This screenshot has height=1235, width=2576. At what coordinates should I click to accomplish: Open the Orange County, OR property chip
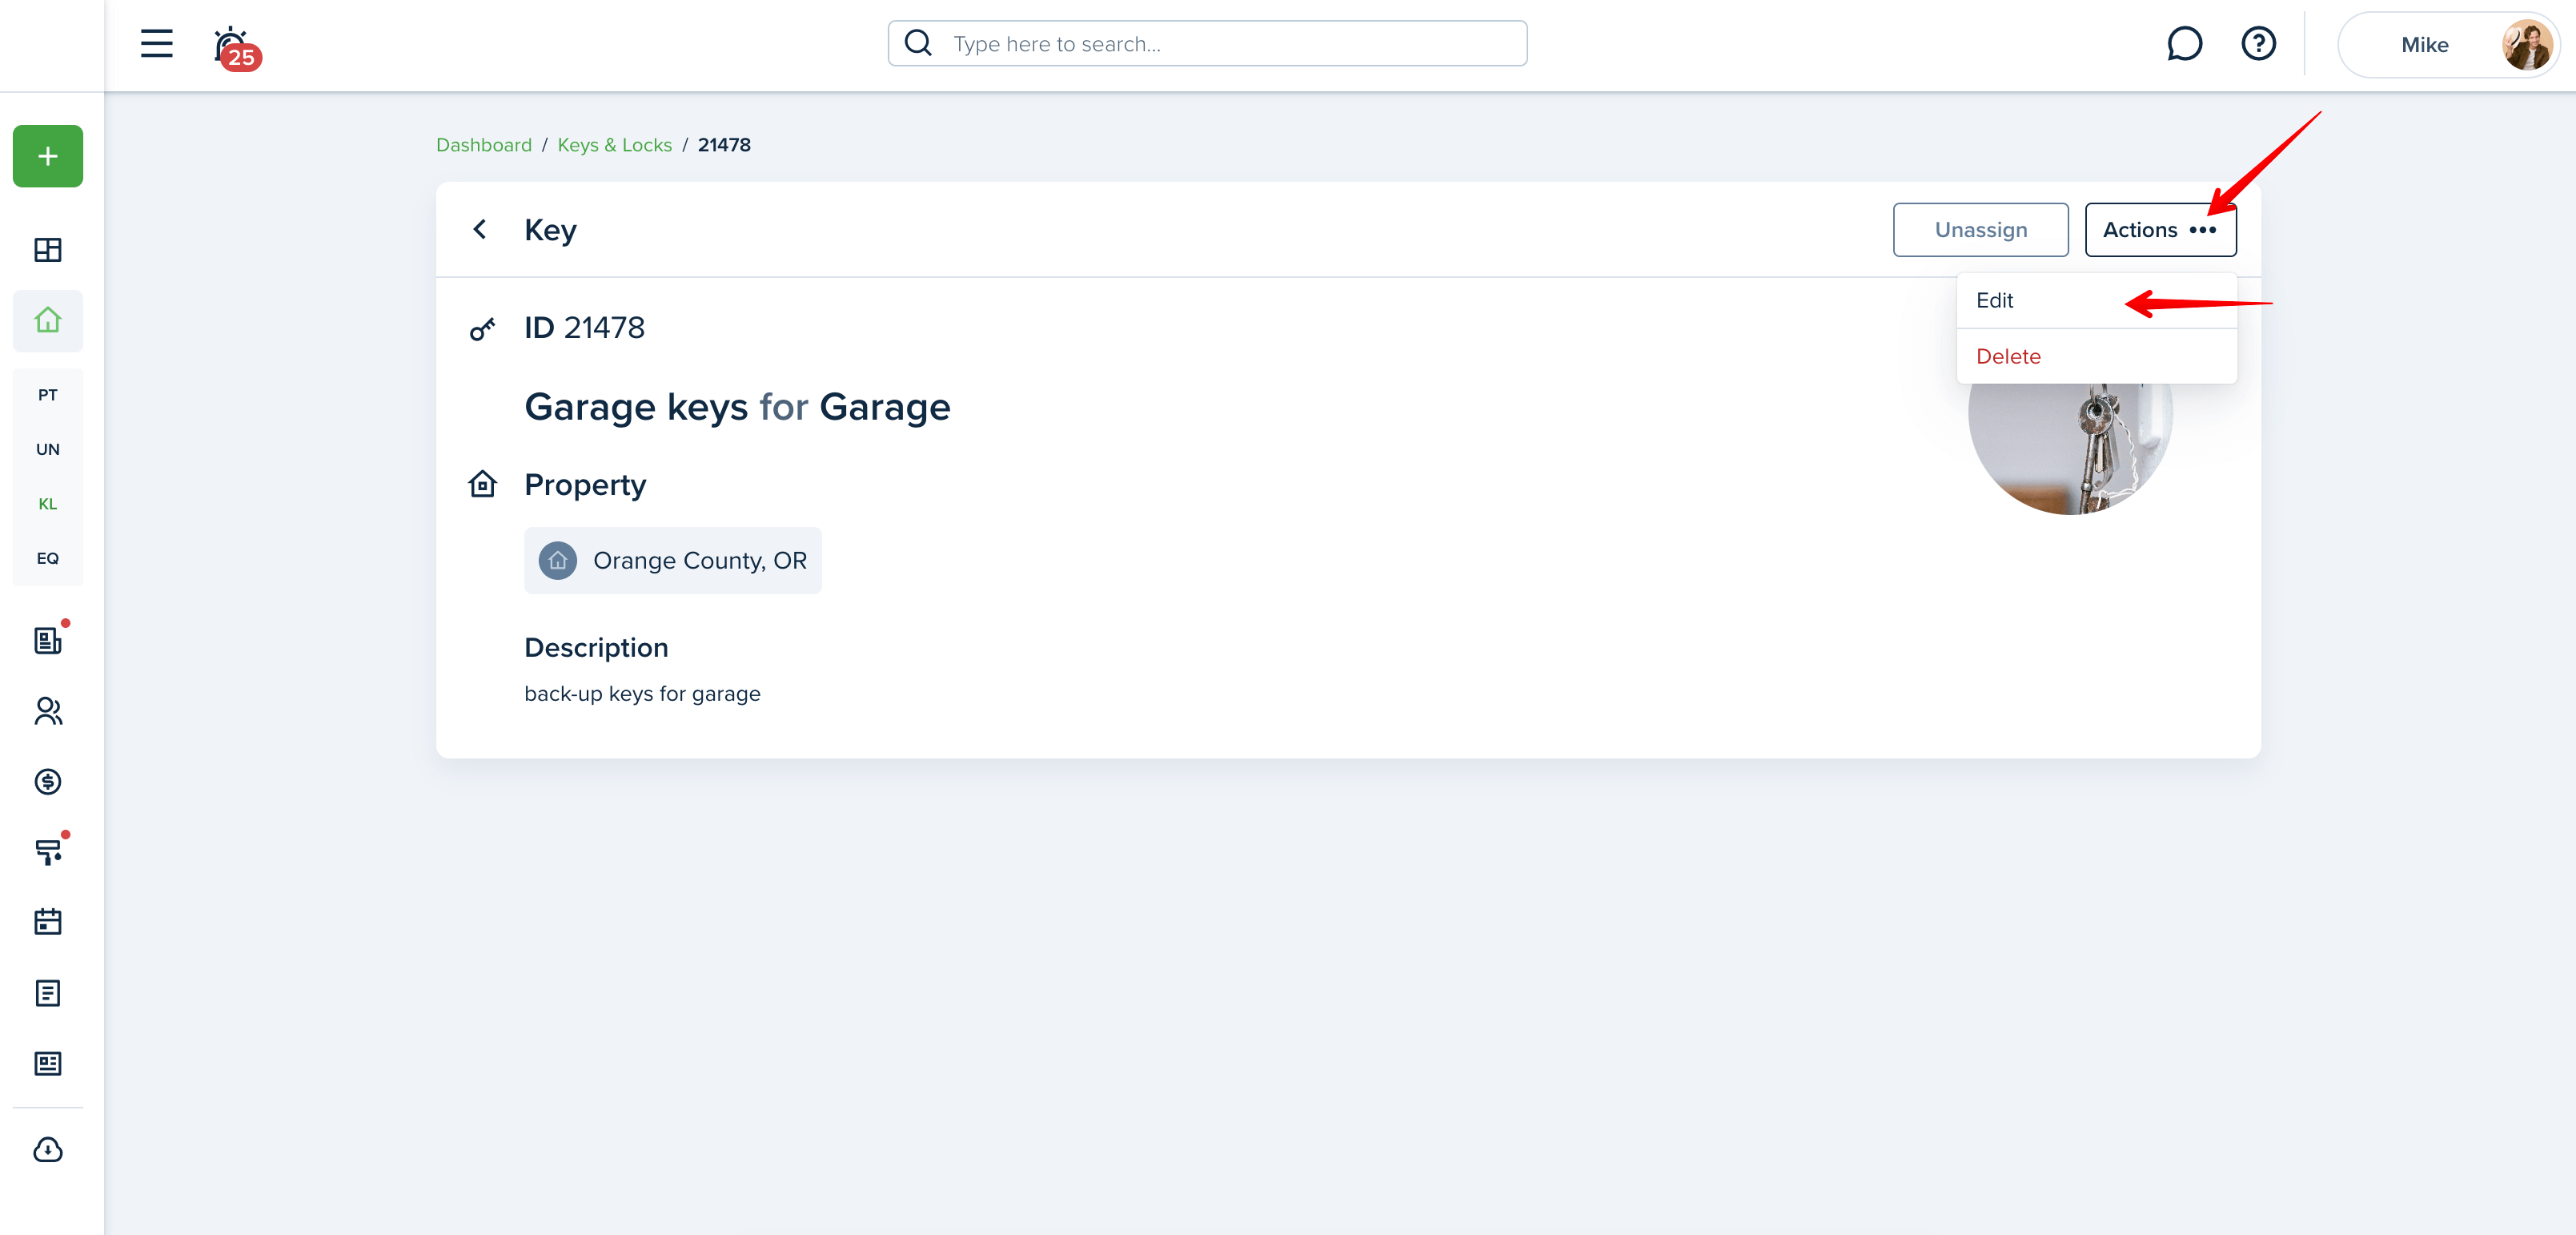[x=672, y=561]
